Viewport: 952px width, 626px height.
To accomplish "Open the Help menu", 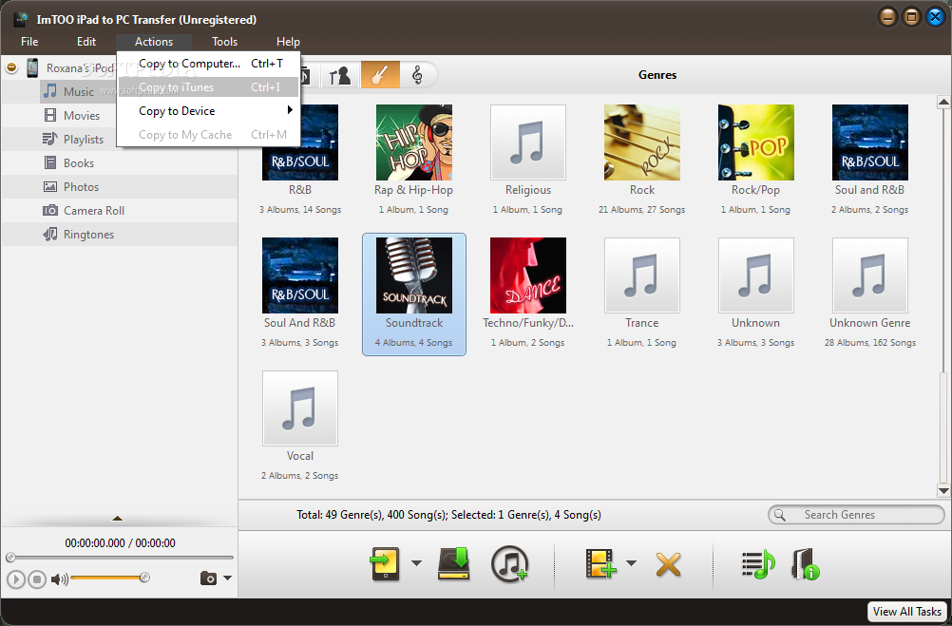I will click(x=288, y=41).
